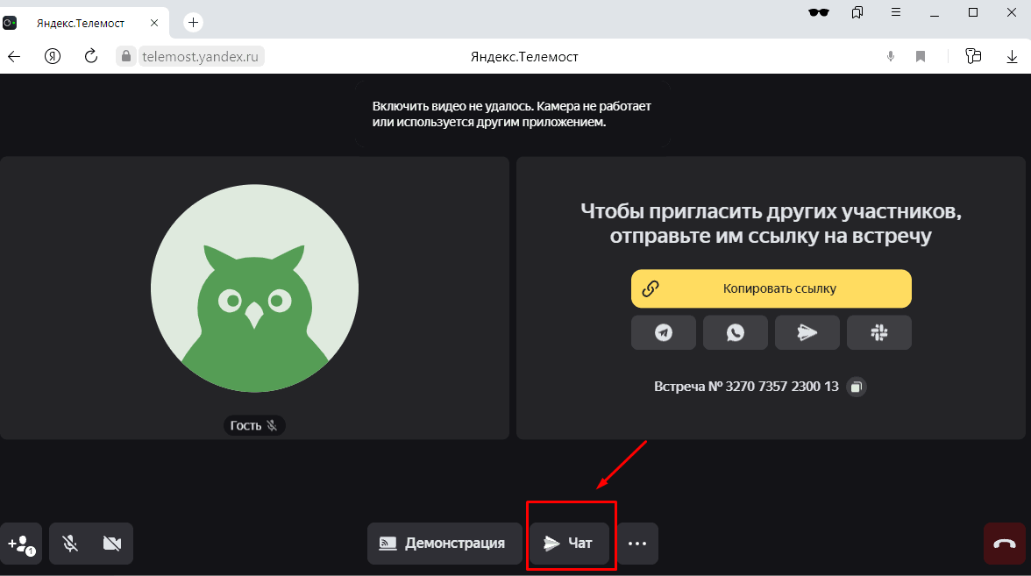Open browser downloads

click(1012, 57)
